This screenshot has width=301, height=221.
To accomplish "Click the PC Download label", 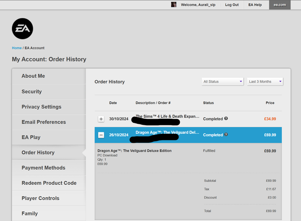I will 107,155.
